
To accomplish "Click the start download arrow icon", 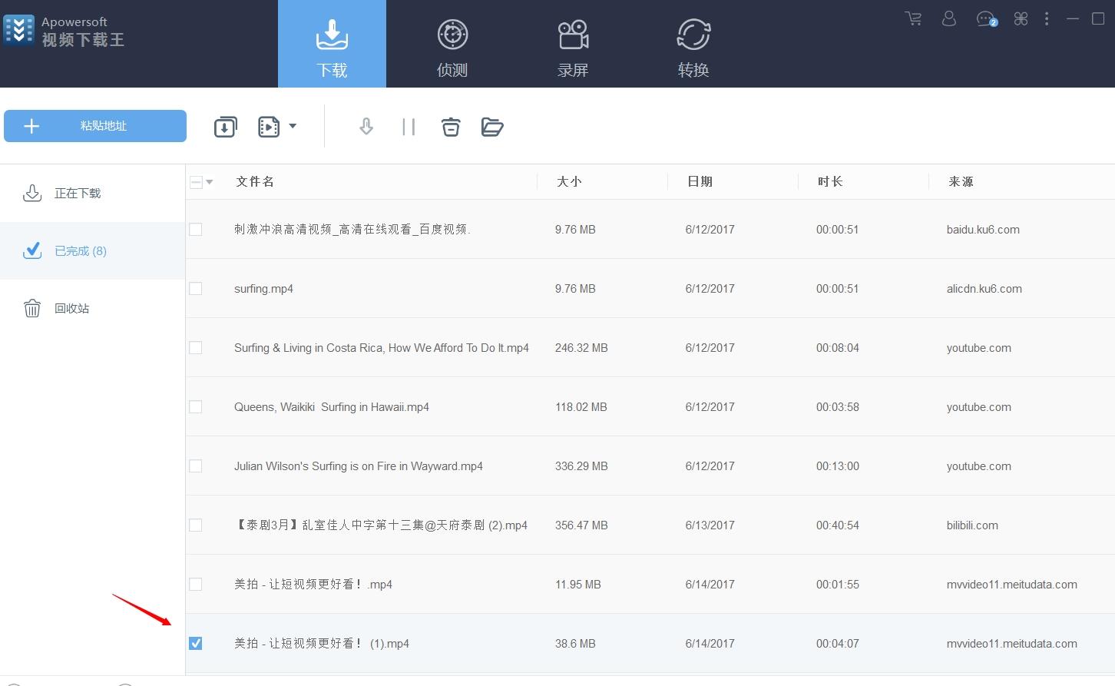I will coord(366,127).
